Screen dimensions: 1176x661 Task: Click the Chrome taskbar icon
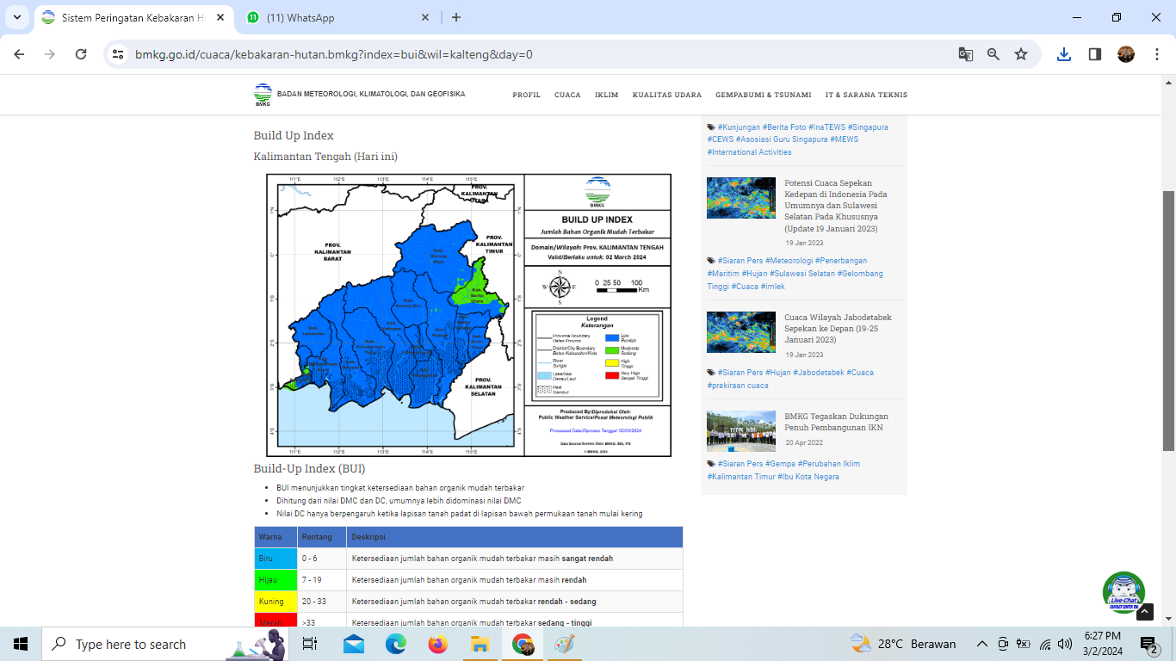pyautogui.click(x=522, y=644)
